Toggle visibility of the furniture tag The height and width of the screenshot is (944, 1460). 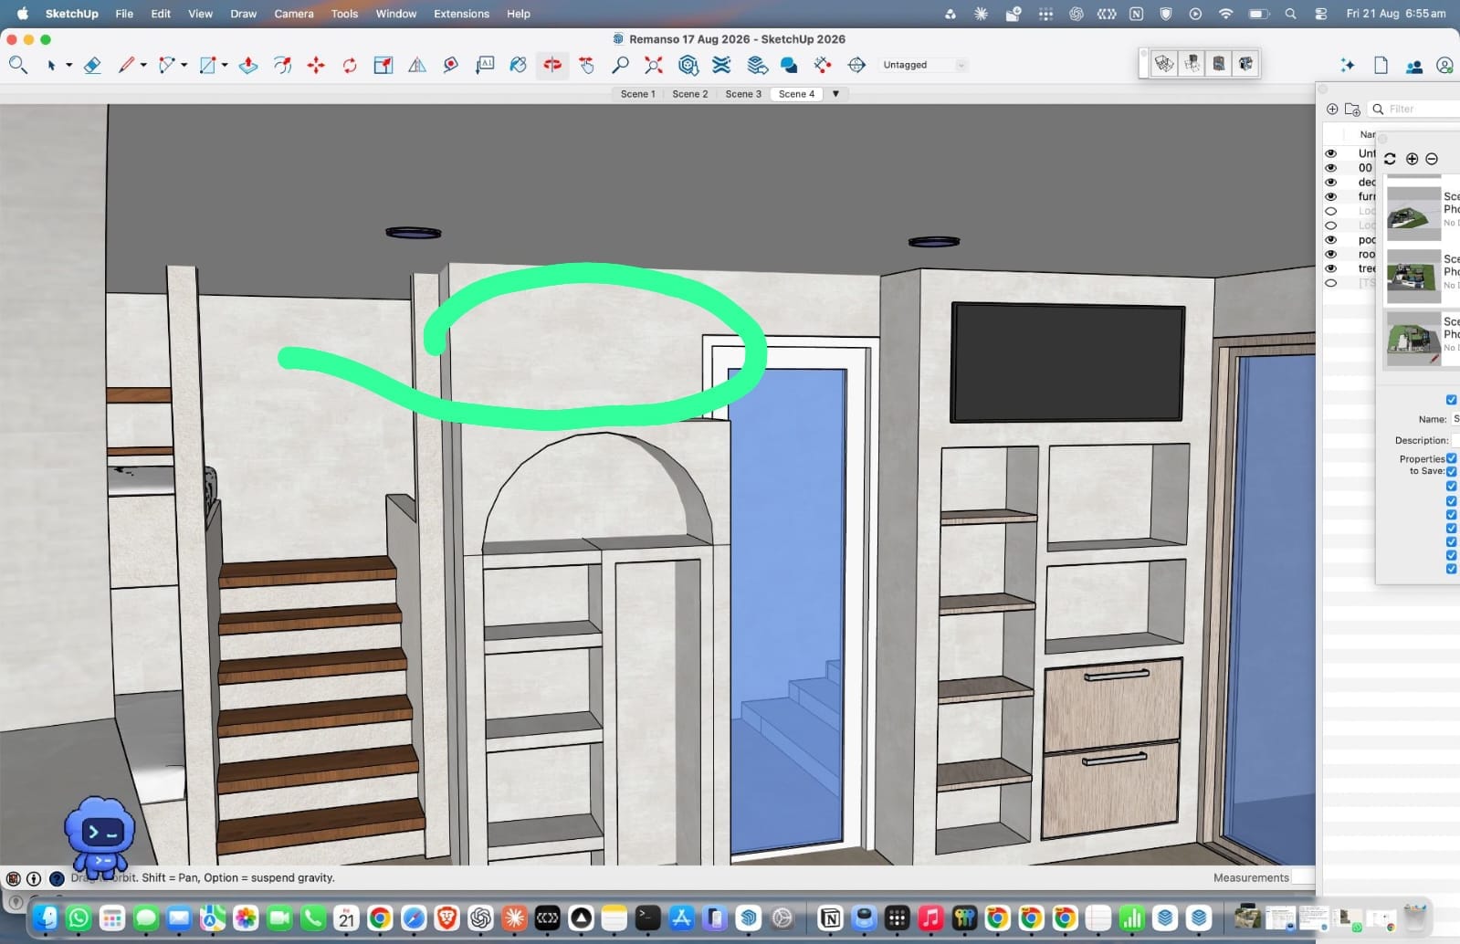pyautogui.click(x=1330, y=196)
